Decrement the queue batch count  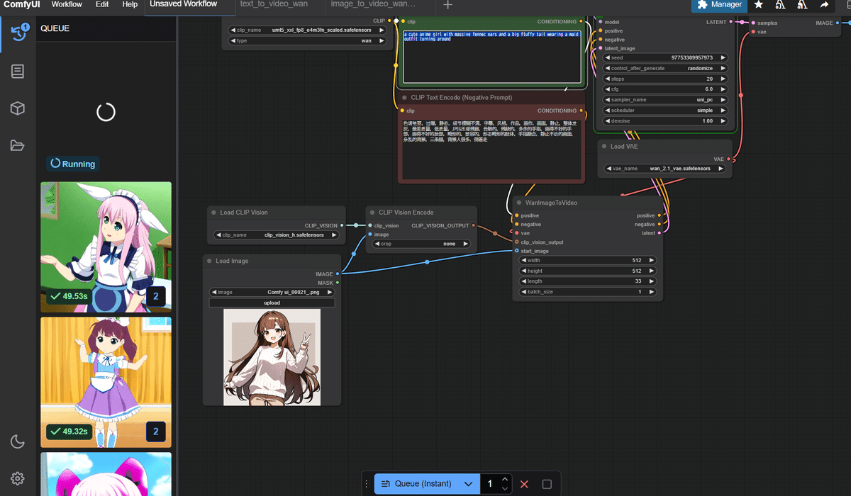point(505,489)
